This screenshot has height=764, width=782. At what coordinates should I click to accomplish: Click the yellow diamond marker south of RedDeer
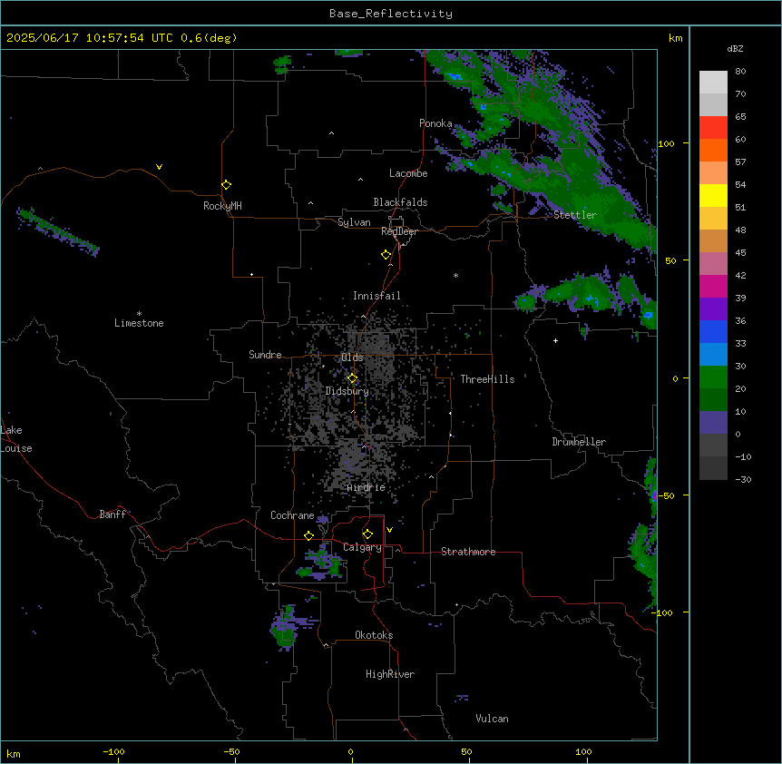click(x=386, y=255)
